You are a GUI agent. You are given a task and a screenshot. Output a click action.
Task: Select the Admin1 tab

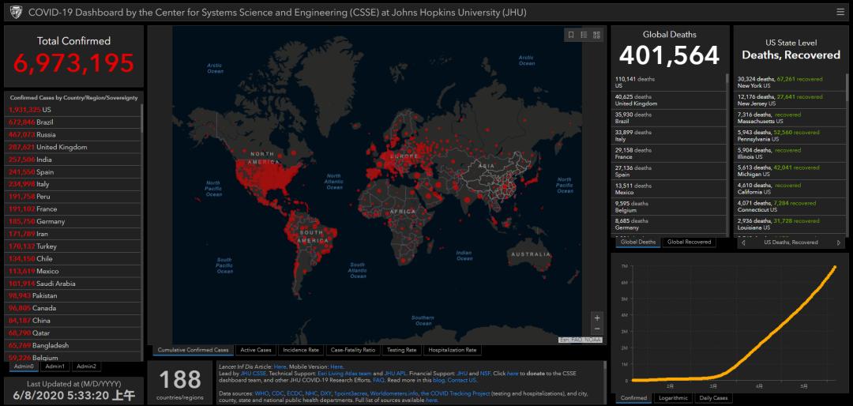(55, 367)
